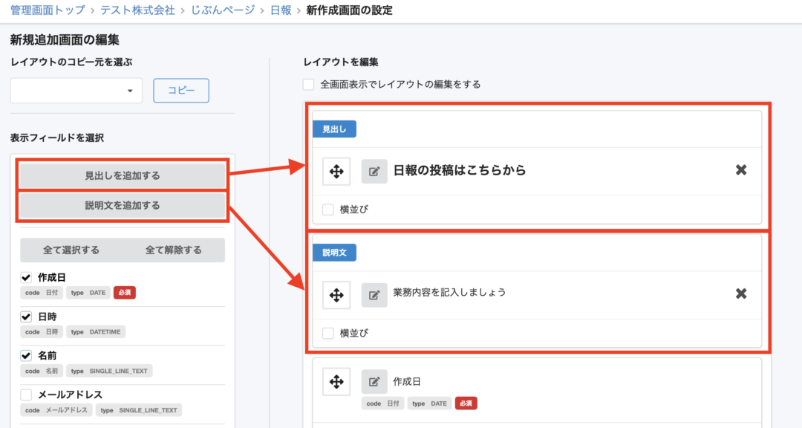Image resolution: width=802 pixels, height=428 pixels.
Task: Click 見出しを追加する to add a heading
Action: click(x=122, y=176)
